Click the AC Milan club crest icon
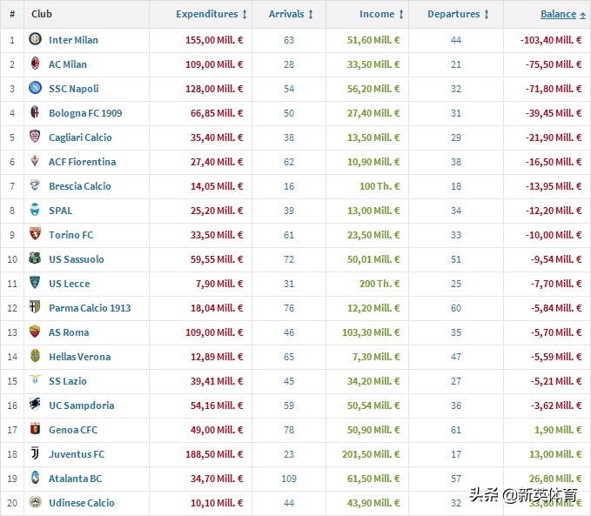 tap(36, 64)
